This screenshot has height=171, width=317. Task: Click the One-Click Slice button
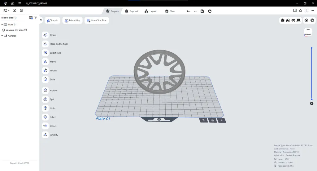click(x=97, y=21)
